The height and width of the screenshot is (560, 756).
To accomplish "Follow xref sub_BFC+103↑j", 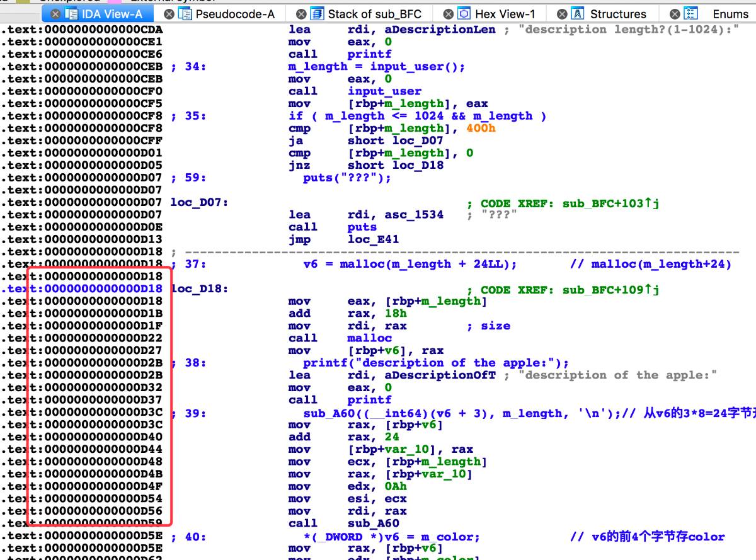I will [610, 203].
